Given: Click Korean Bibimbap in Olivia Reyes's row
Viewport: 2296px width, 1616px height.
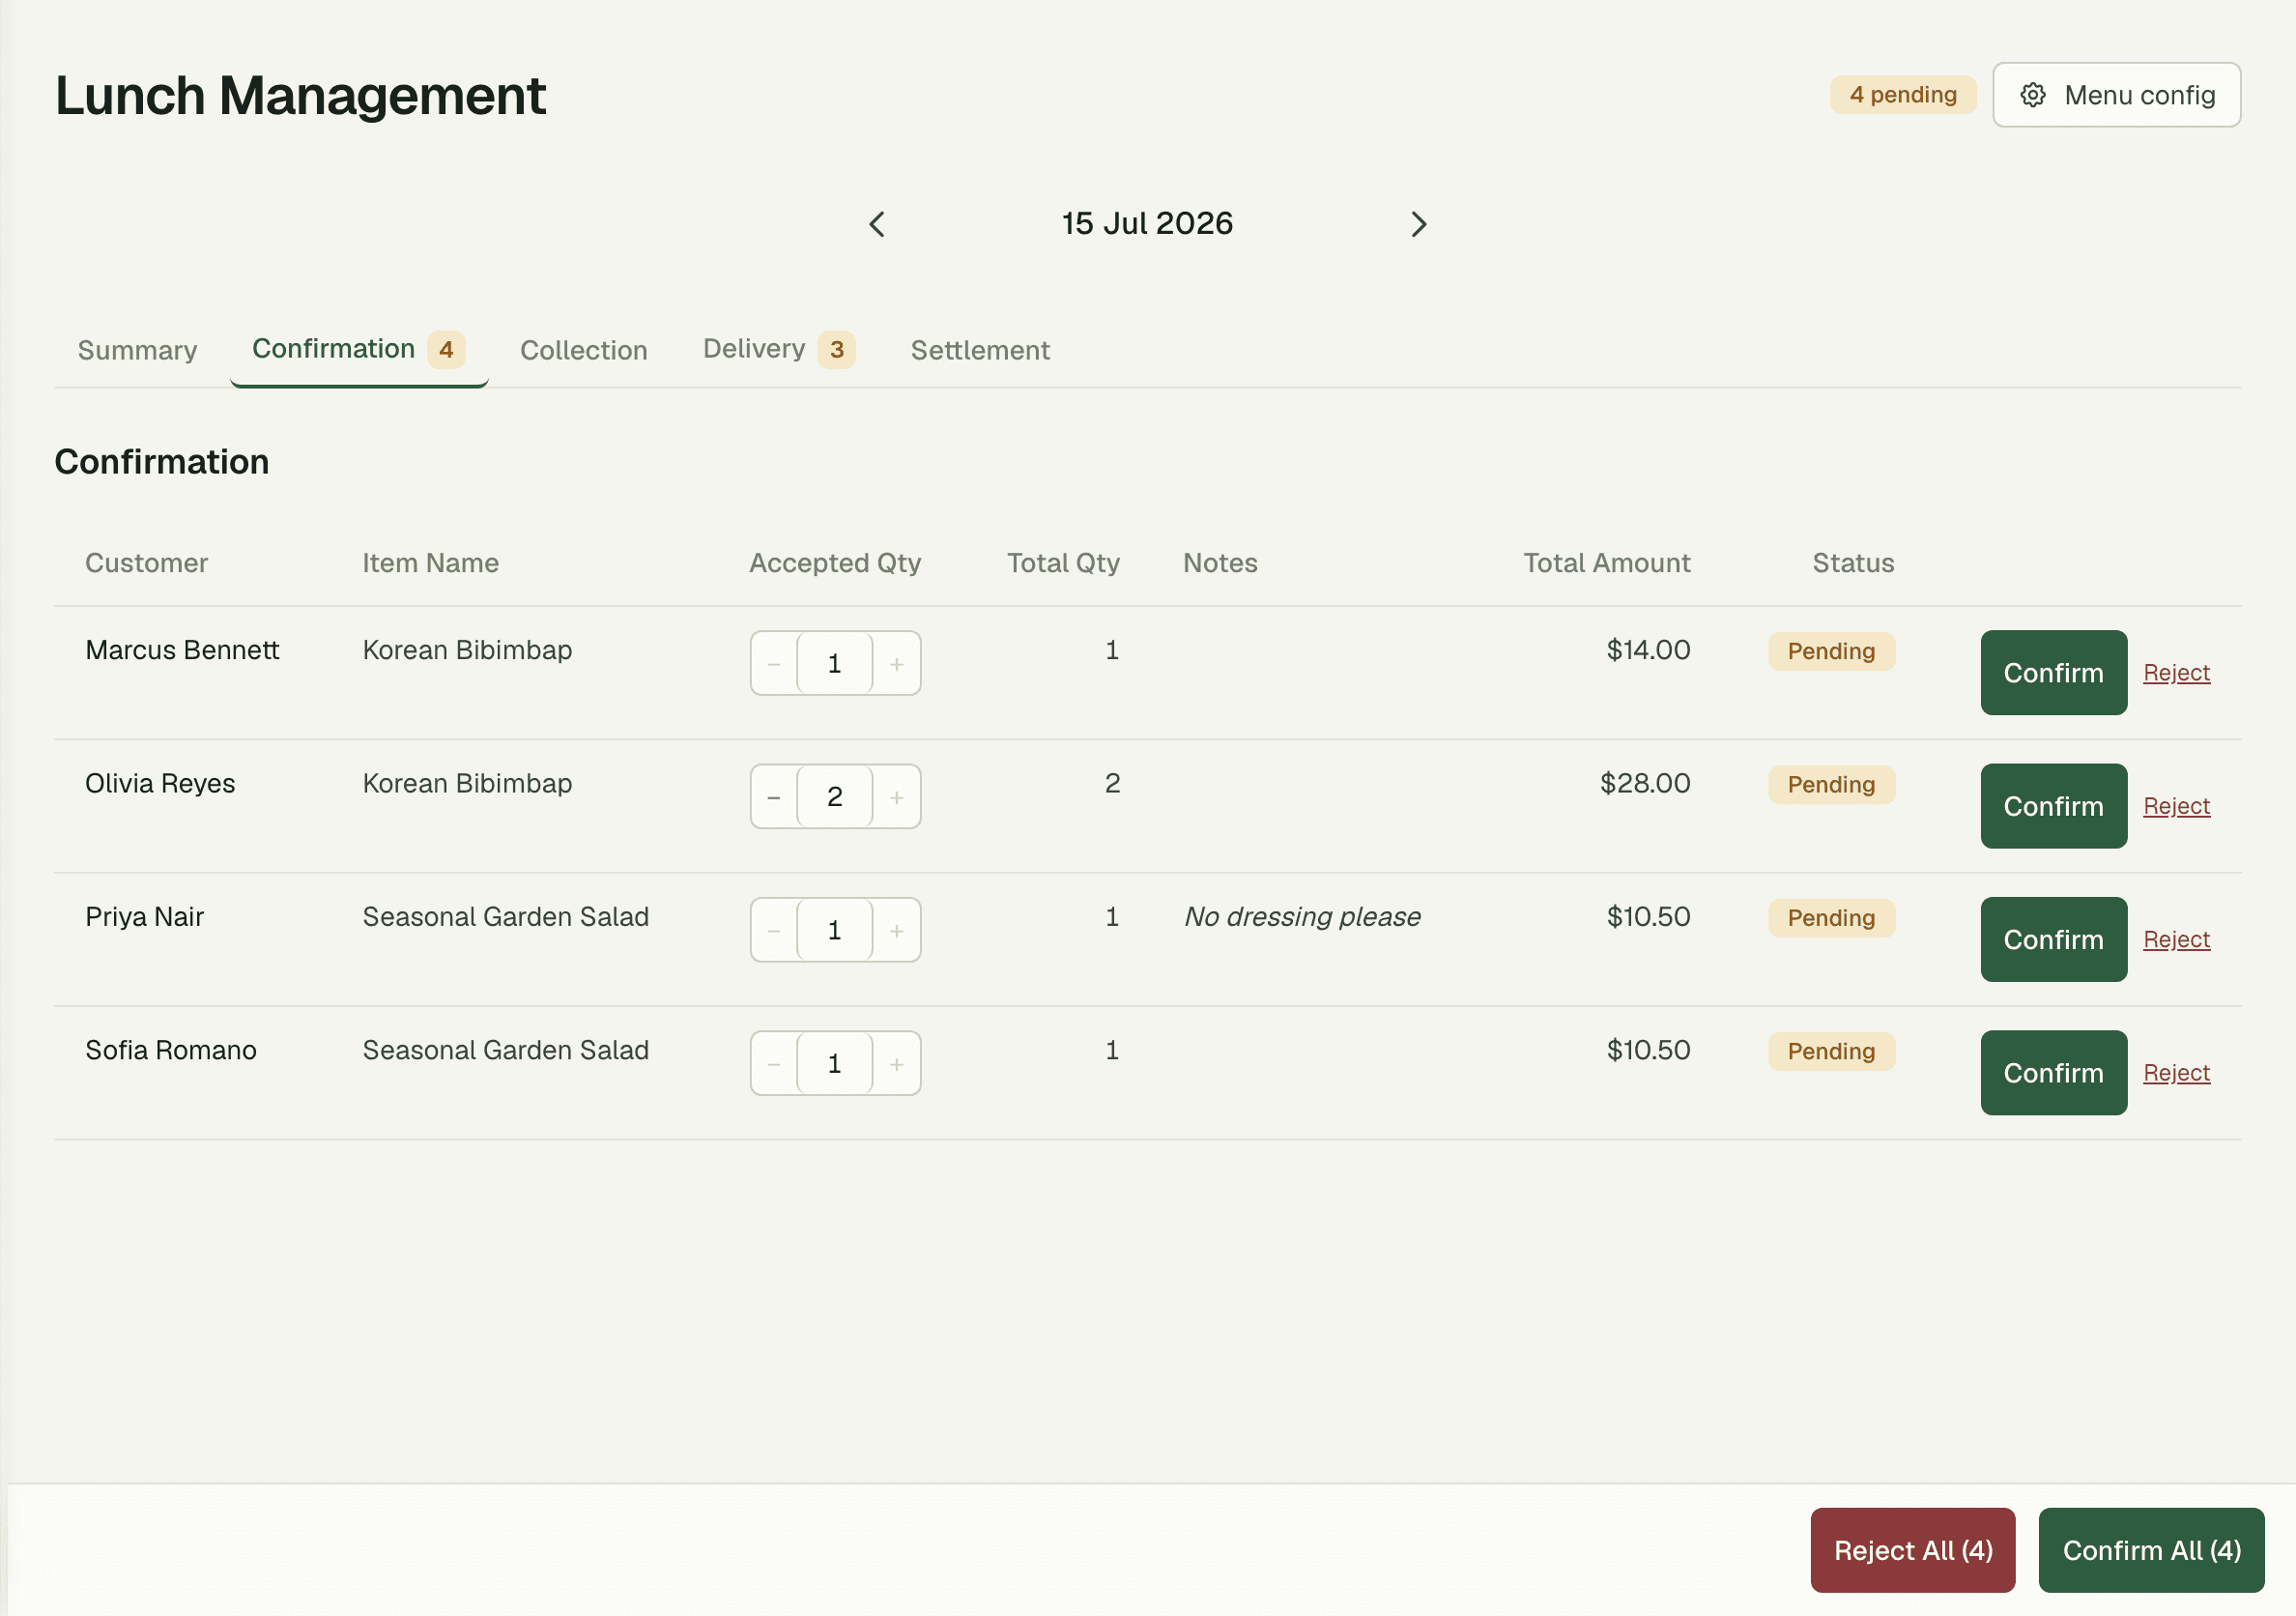Looking at the screenshot, I should coord(467,784).
